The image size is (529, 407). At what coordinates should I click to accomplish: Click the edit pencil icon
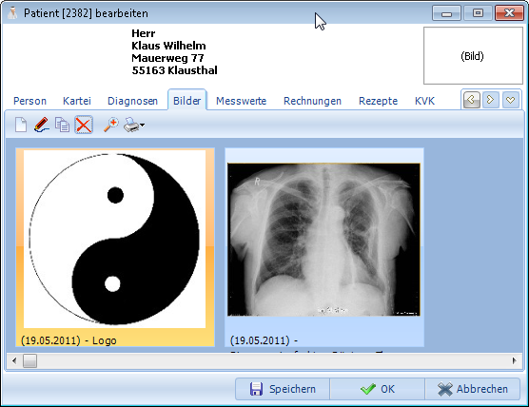click(x=42, y=125)
